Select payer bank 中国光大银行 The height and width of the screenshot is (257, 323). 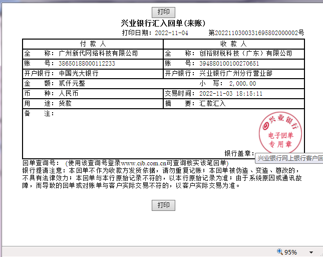coord(79,73)
